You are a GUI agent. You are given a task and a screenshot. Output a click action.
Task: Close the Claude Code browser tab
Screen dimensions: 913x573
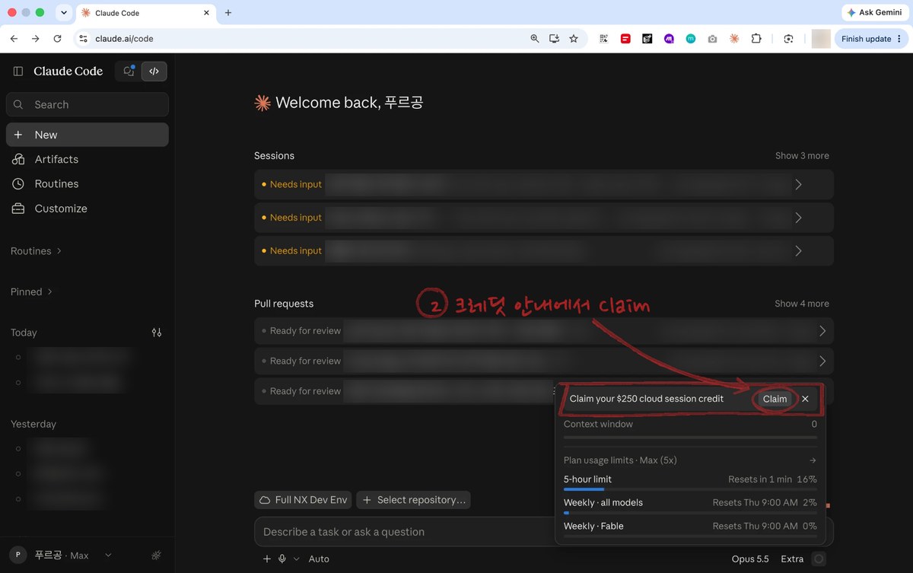coord(206,13)
